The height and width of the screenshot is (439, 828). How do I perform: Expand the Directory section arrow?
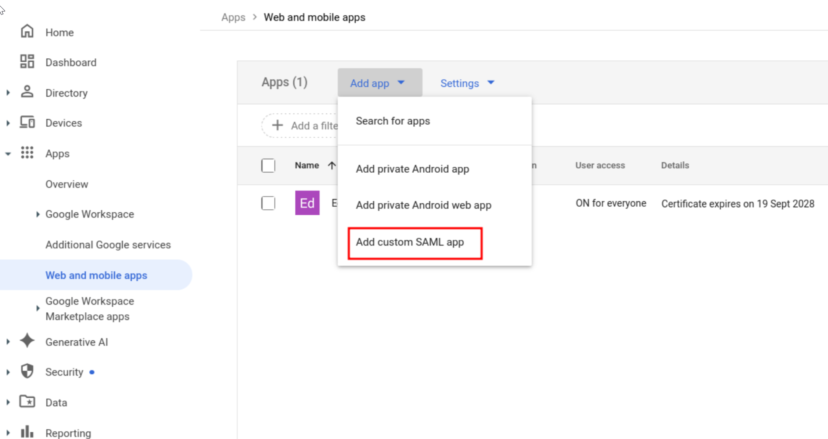point(8,93)
